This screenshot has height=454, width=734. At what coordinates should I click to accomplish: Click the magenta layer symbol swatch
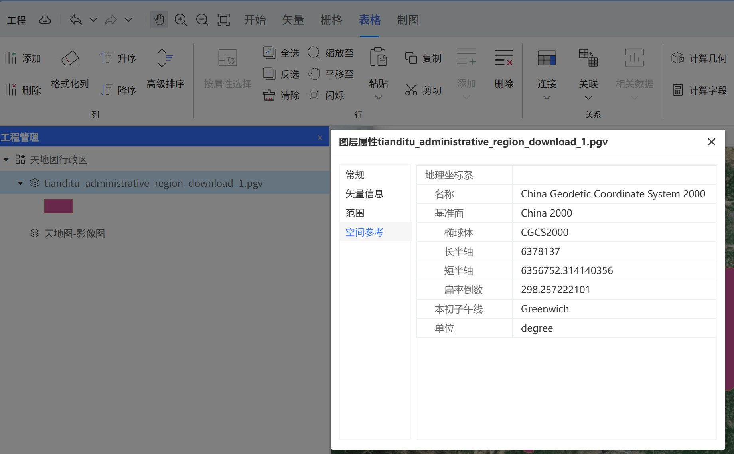coord(59,206)
